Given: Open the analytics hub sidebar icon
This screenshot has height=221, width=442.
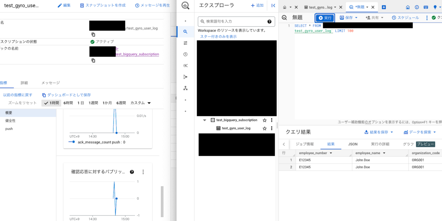Looking at the screenshot, I should [185, 66].
